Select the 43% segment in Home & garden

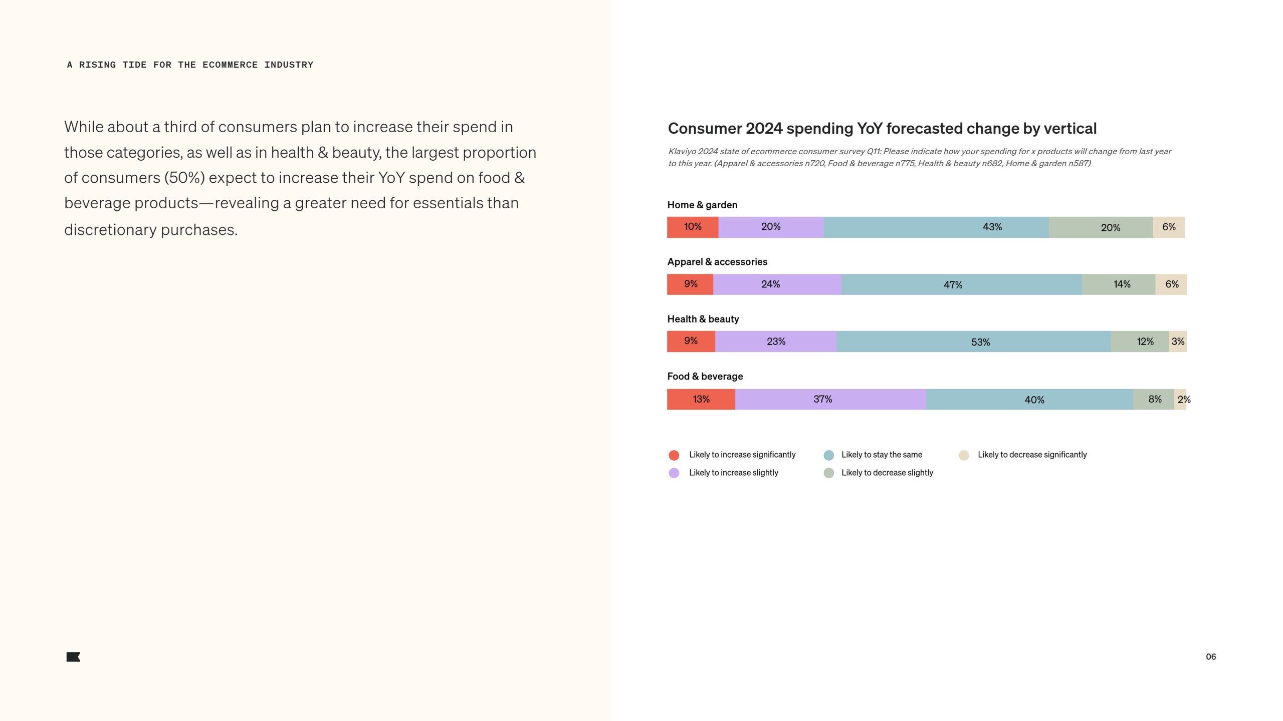pyautogui.click(x=936, y=227)
